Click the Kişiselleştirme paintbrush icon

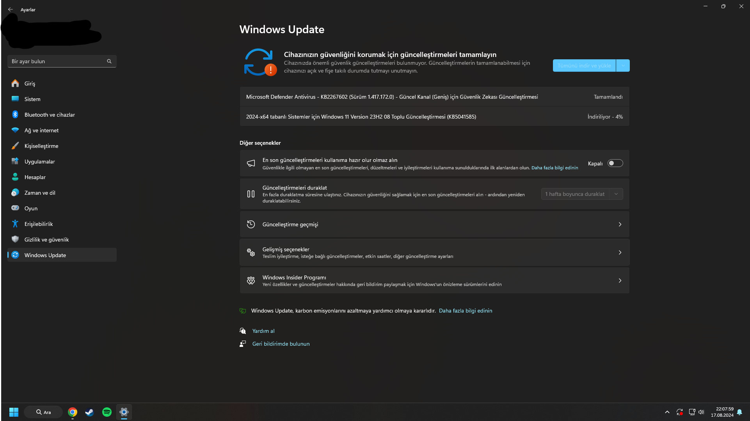click(15, 146)
